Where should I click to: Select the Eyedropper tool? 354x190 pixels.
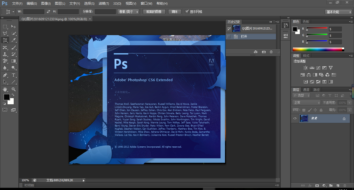tap(13, 40)
